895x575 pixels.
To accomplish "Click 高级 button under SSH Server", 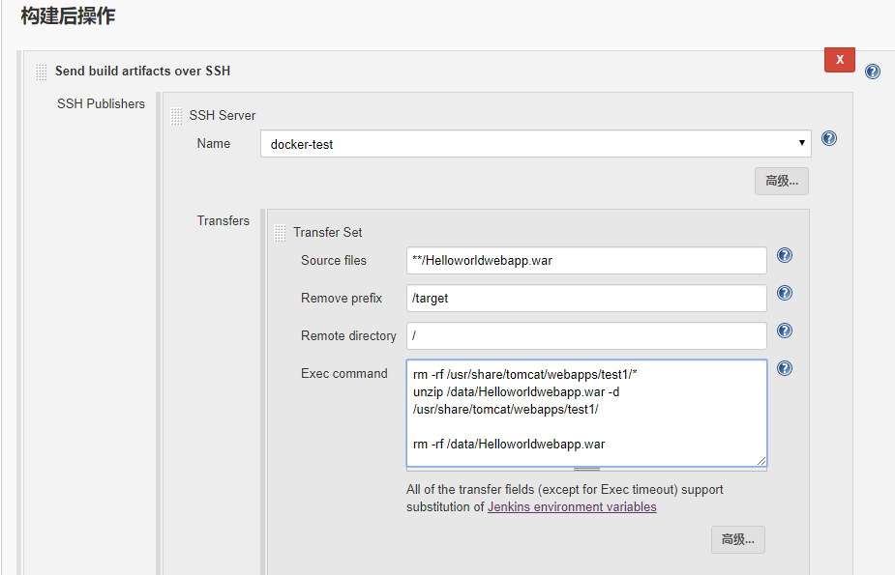I will (x=781, y=182).
